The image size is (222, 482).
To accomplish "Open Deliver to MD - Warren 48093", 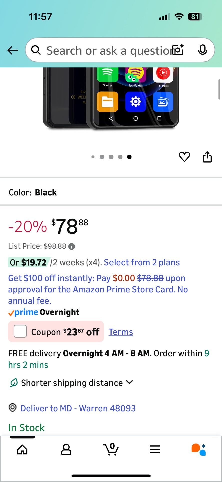I will click(x=78, y=408).
